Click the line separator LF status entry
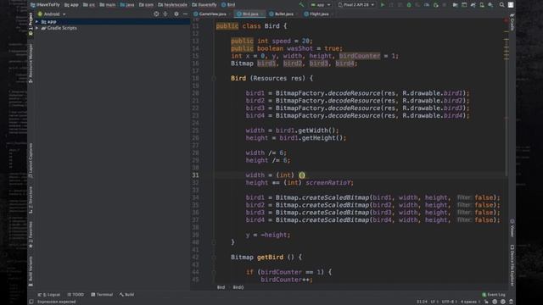Viewport: 543px width, 305px height. pos(434,302)
